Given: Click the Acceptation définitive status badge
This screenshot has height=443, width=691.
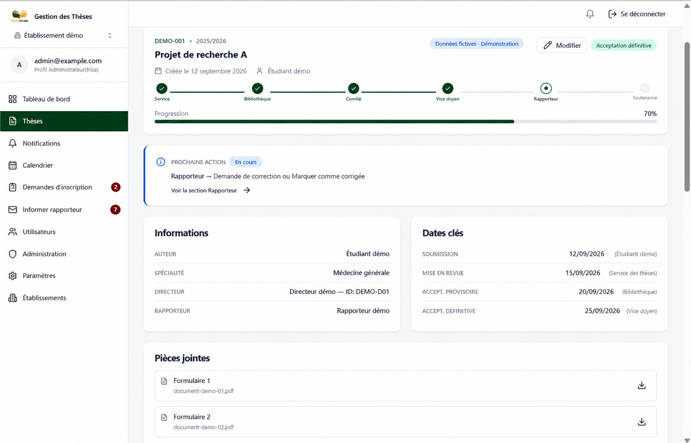Looking at the screenshot, I should [624, 45].
